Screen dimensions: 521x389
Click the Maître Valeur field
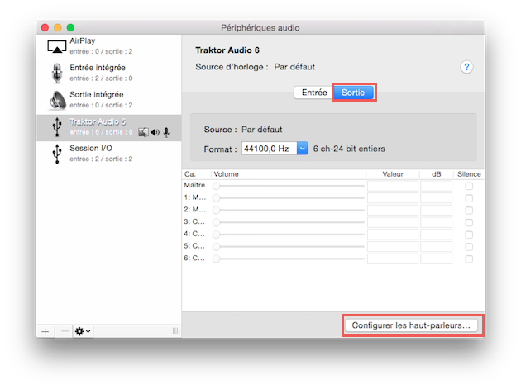pos(393,186)
